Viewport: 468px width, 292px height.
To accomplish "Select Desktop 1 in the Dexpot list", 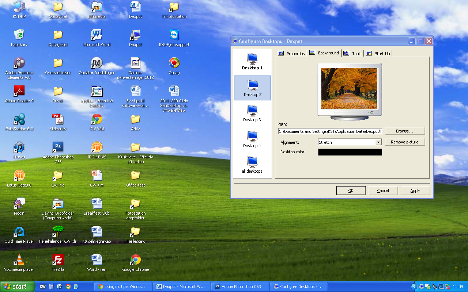I will [x=252, y=61].
